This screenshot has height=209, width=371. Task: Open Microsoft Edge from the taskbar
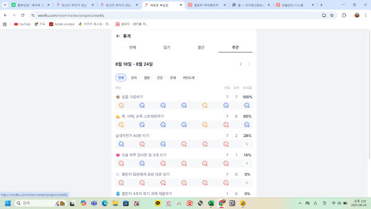(x=104, y=203)
